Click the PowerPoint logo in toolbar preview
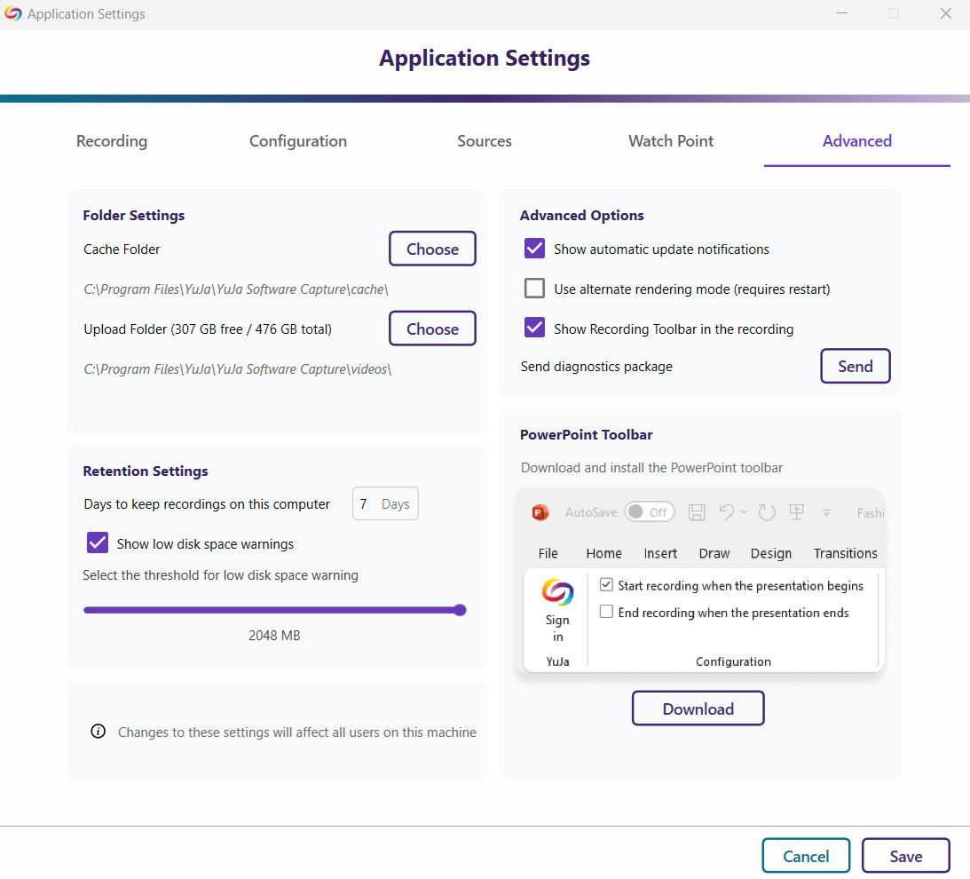The width and height of the screenshot is (970, 879). coord(540,512)
